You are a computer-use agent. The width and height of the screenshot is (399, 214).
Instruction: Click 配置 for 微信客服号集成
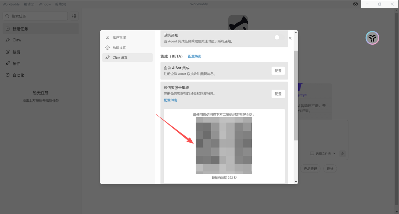tap(278, 94)
